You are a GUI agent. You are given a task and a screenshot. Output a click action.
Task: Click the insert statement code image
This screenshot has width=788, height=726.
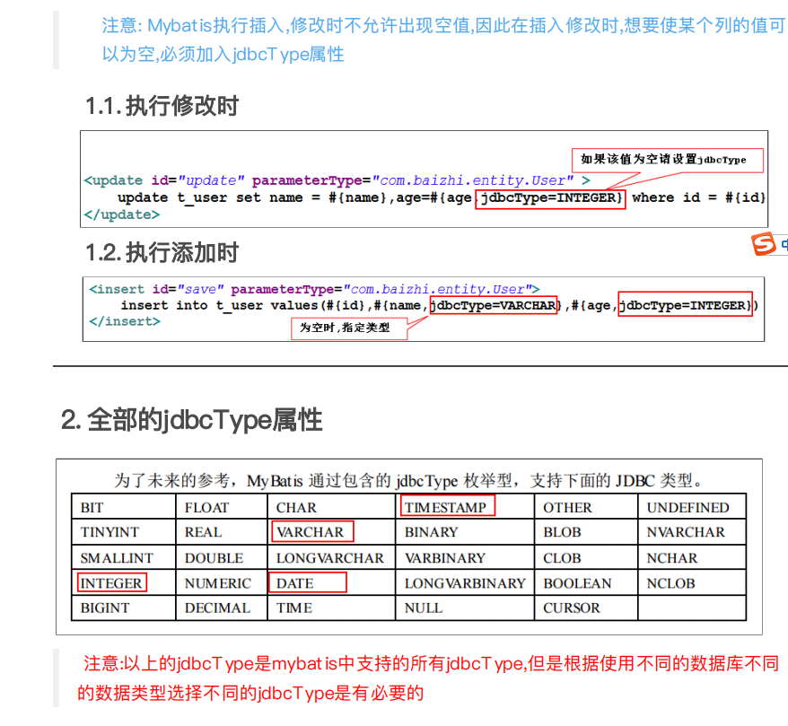click(x=423, y=309)
